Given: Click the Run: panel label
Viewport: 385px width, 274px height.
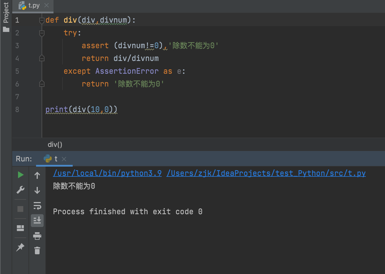Looking at the screenshot, I should 24,159.
